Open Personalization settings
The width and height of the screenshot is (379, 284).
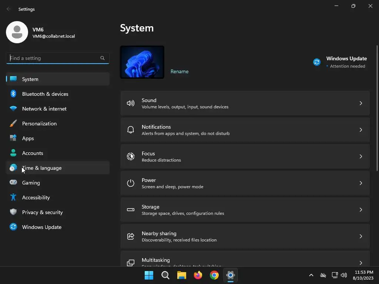(58, 124)
